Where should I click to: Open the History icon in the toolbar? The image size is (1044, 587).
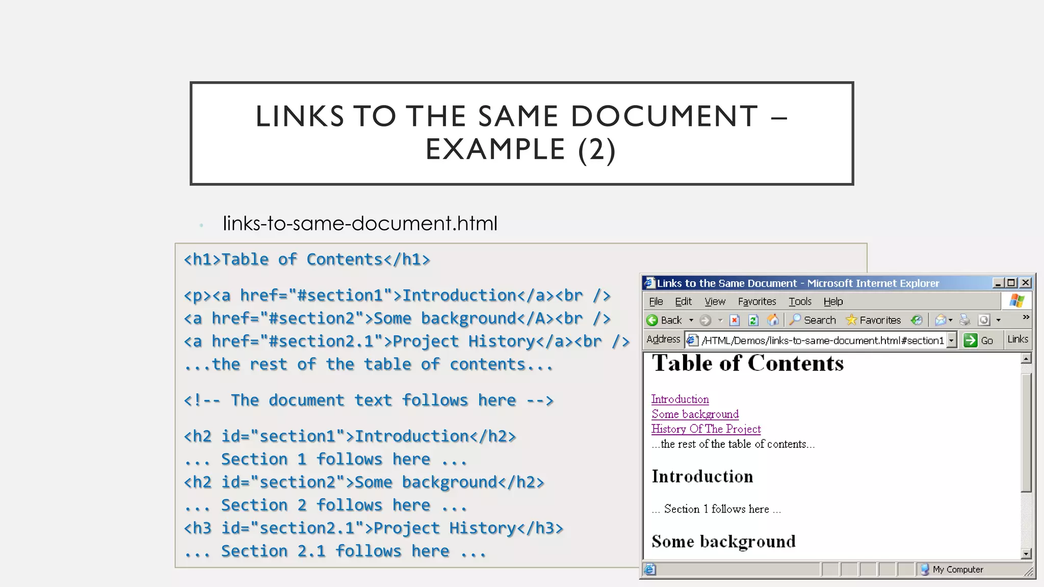pyautogui.click(x=917, y=320)
